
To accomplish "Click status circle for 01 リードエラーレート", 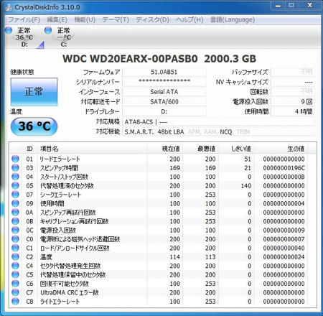I will tap(15, 159).
